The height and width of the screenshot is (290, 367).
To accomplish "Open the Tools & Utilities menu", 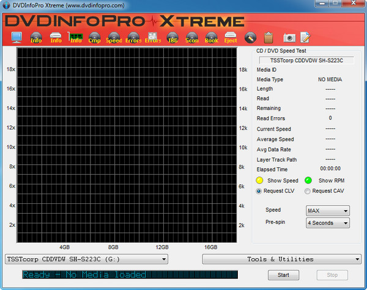I will 280,259.
